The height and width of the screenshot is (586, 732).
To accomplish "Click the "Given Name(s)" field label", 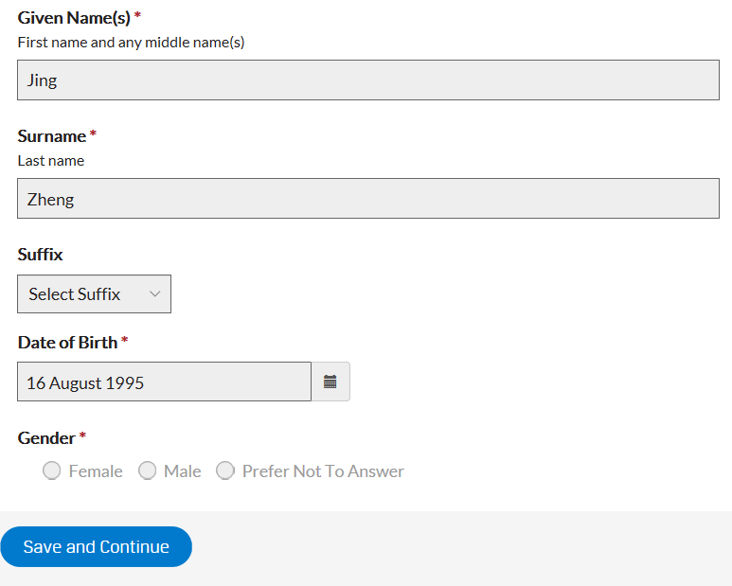I will (74, 18).
